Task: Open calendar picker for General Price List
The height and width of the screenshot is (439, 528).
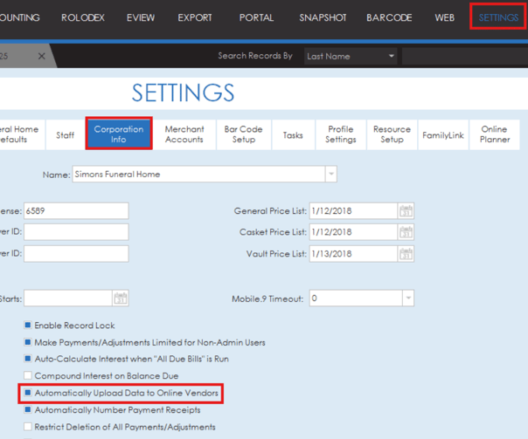Action: 406,211
